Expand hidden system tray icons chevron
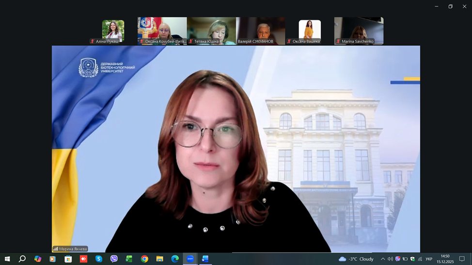This screenshot has width=472, height=265. tap(382, 259)
